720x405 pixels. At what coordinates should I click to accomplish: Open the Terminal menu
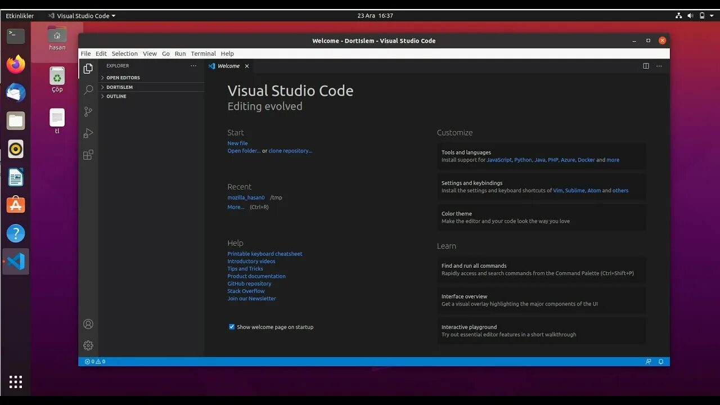[x=203, y=53]
